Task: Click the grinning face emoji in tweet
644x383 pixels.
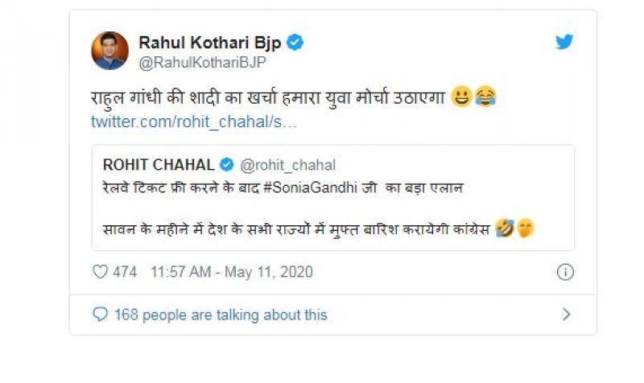Action: coord(463,98)
